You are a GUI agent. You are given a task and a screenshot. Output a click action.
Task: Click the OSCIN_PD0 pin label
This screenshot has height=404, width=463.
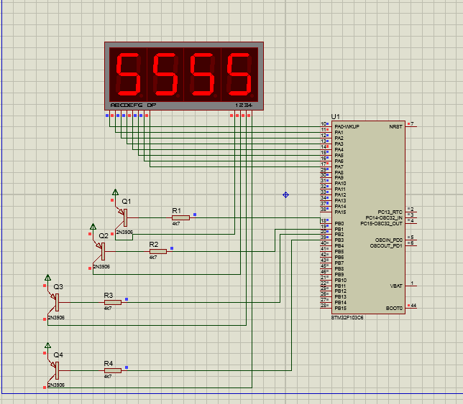(388, 240)
